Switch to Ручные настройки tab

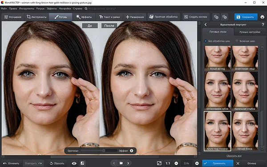tap(250, 32)
